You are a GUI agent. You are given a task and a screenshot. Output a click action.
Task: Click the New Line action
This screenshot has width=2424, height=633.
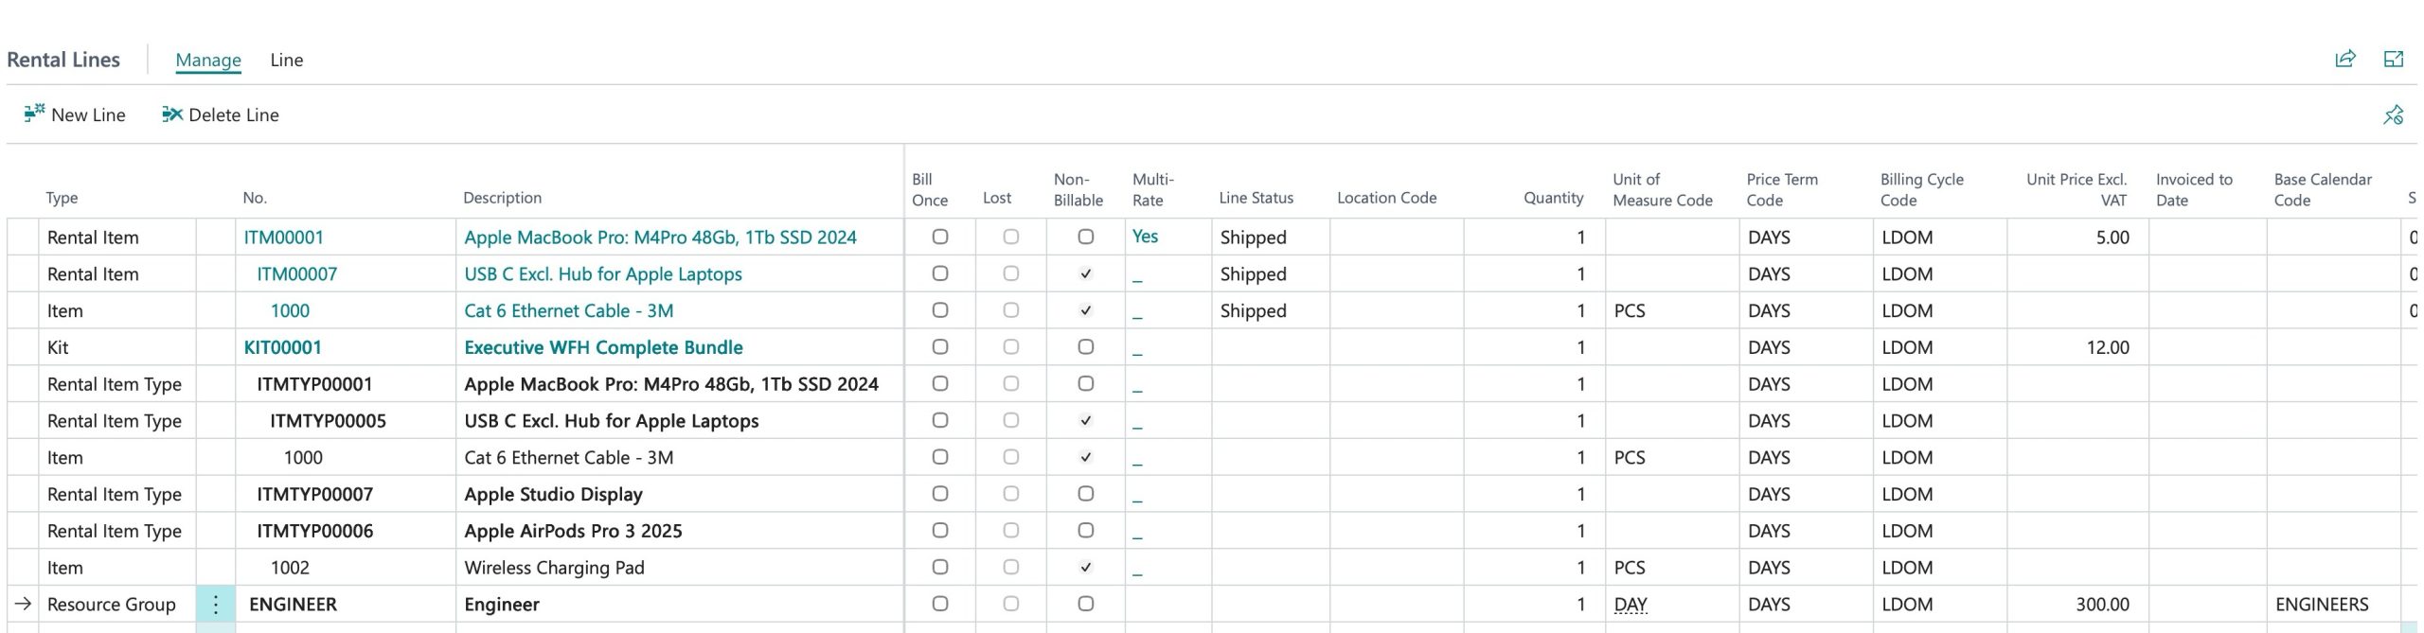[x=75, y=115]
